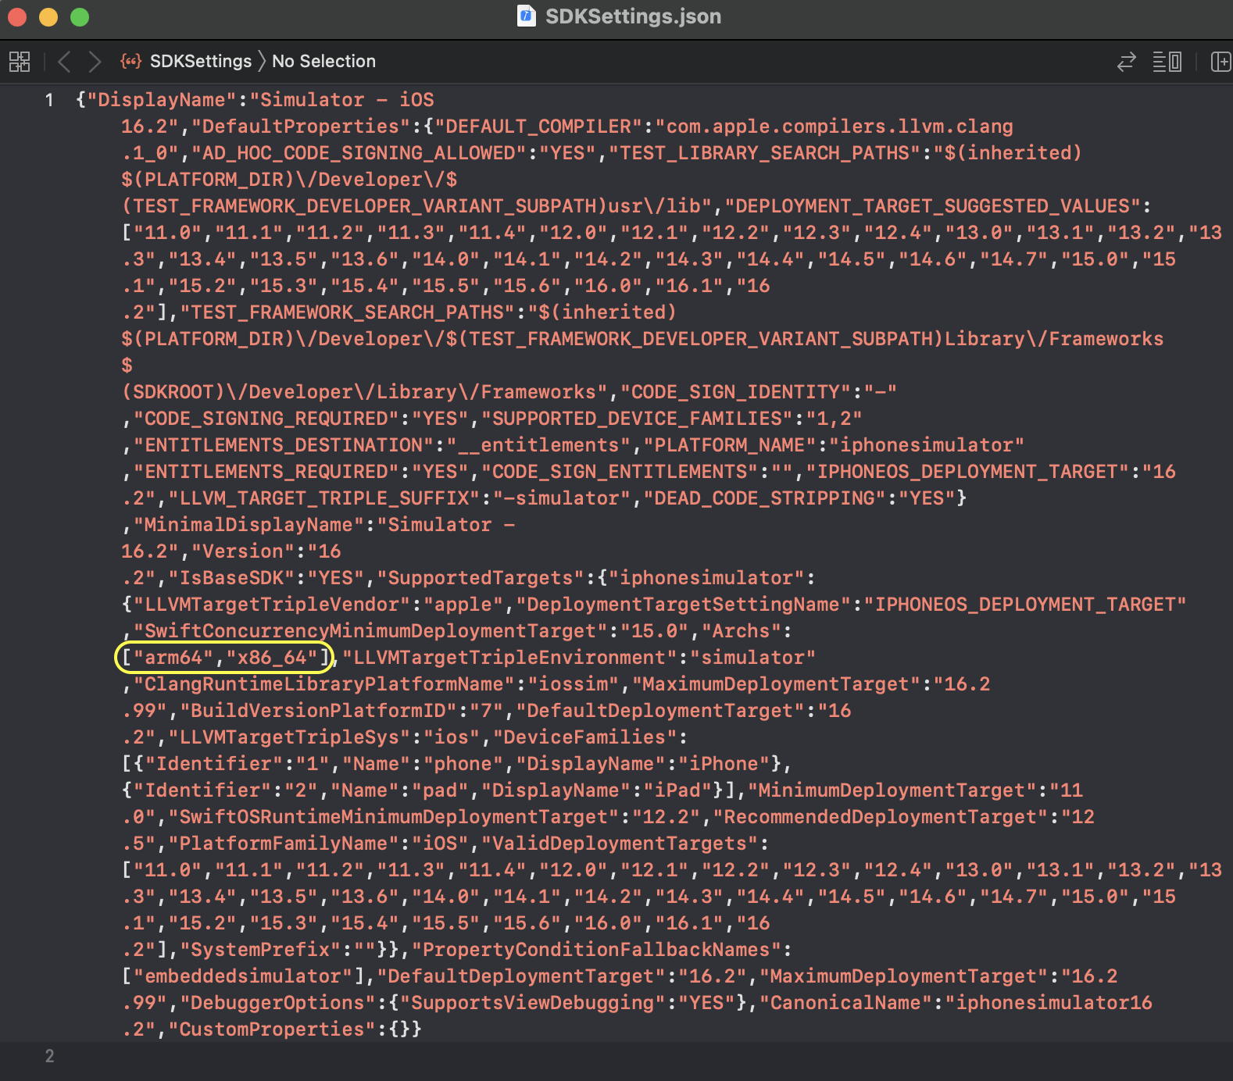Click "AD_HOC_CODE_SIGNING_ALLOWED" key
Viewport: 1233px width, 1081px height.
[359, 153]
